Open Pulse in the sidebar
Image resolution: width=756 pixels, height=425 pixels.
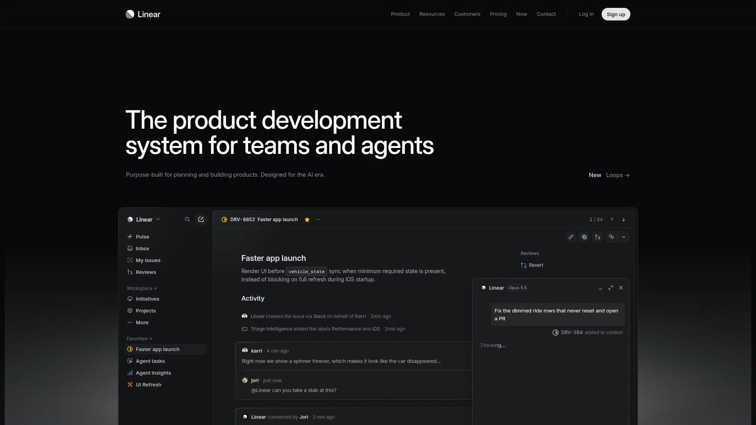tap(165, 237)
